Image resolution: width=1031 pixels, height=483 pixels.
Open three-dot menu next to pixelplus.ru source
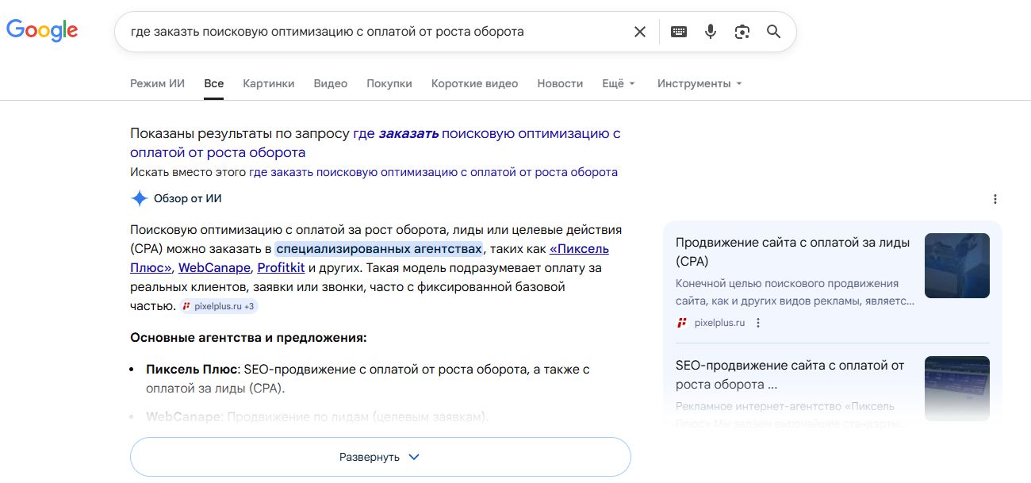(x=758, y=323)
